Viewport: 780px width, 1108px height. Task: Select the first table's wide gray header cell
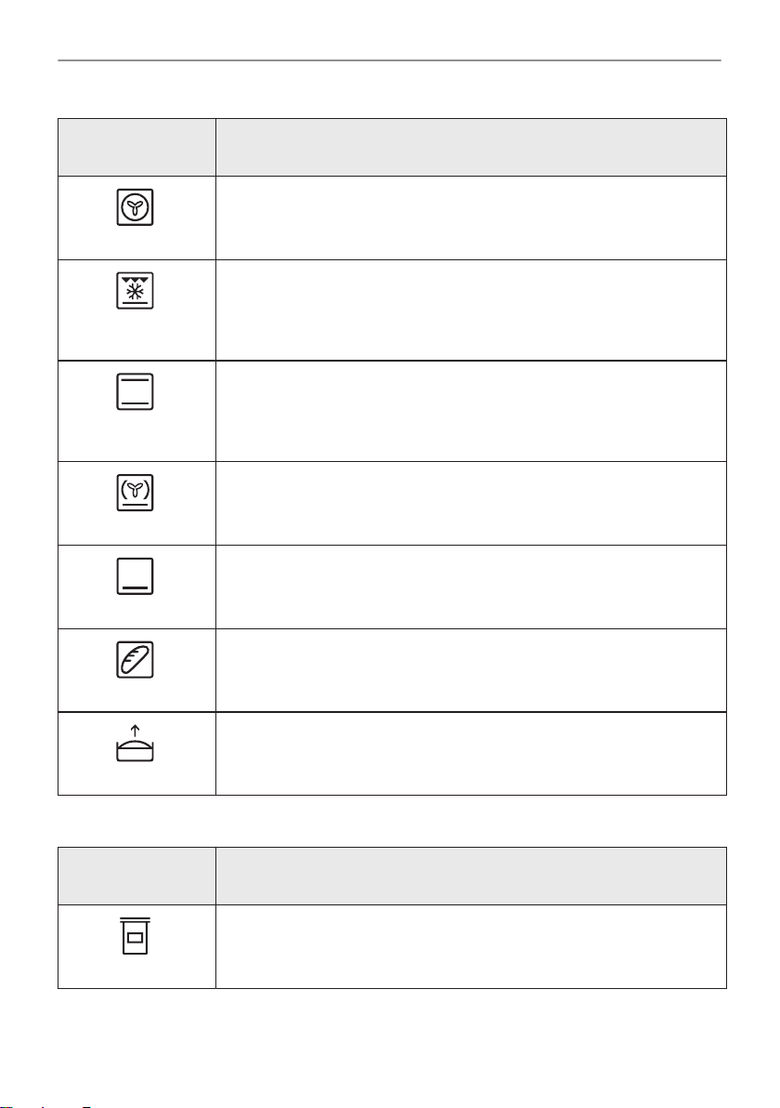(x=471, y=148)
